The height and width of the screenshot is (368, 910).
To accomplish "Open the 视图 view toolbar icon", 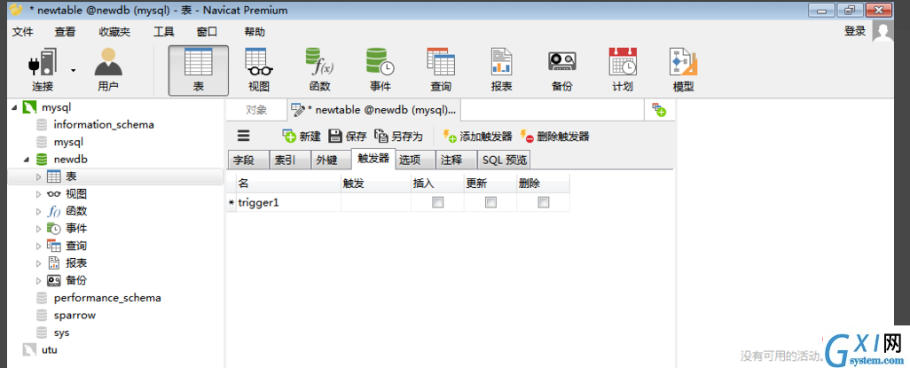I will point(259,70).
